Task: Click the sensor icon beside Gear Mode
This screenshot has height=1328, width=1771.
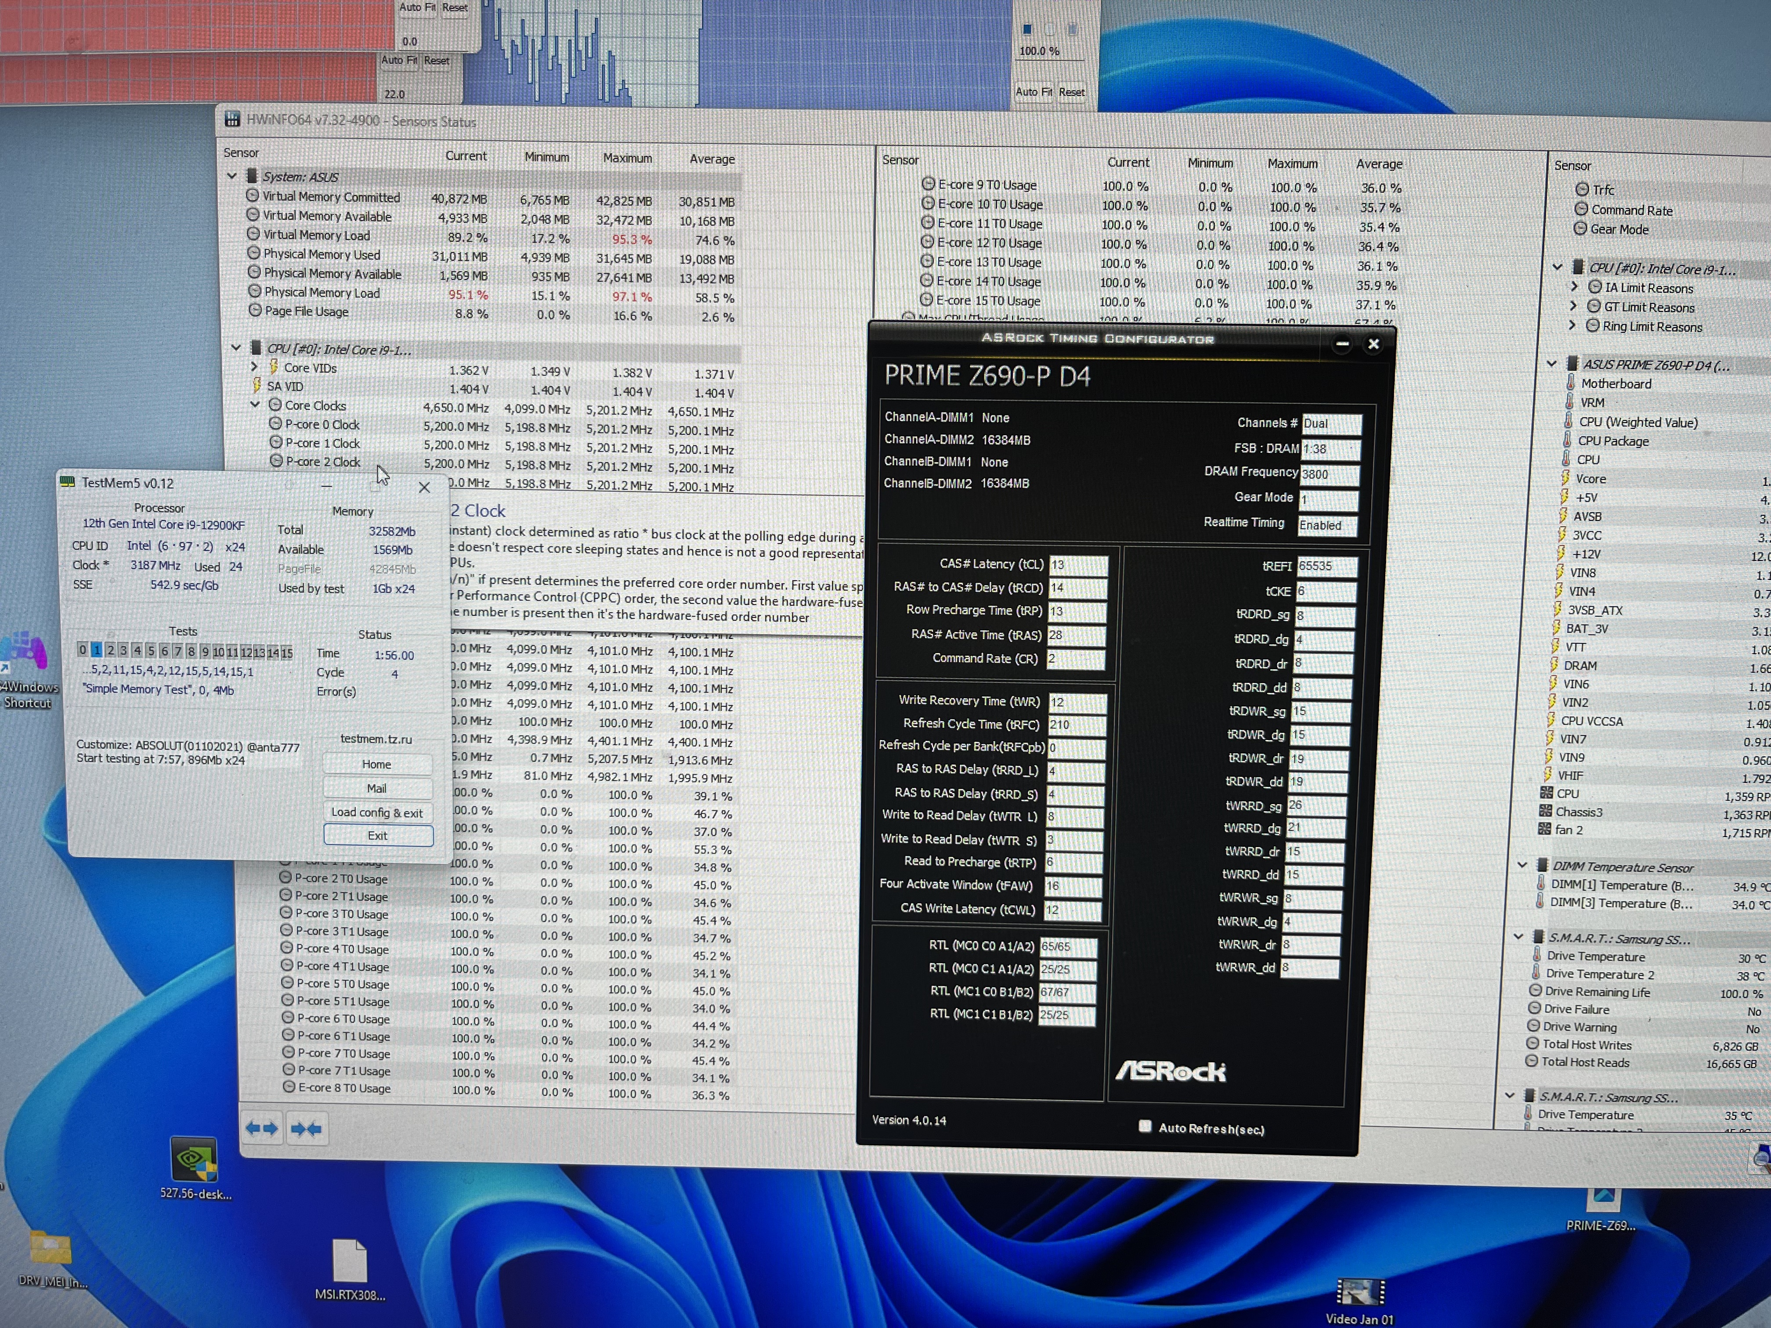Action: pos(1579,228)
